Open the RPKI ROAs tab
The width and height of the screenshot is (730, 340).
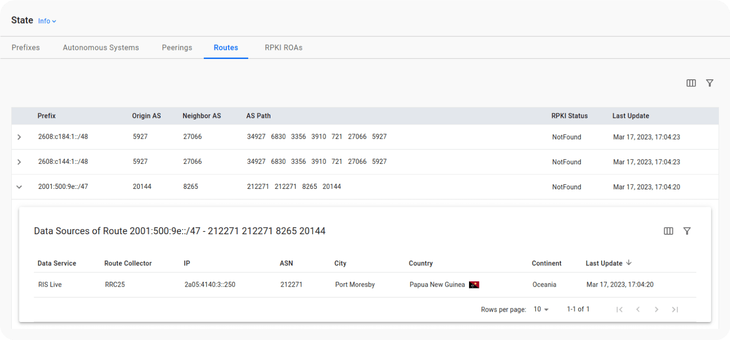283,48
